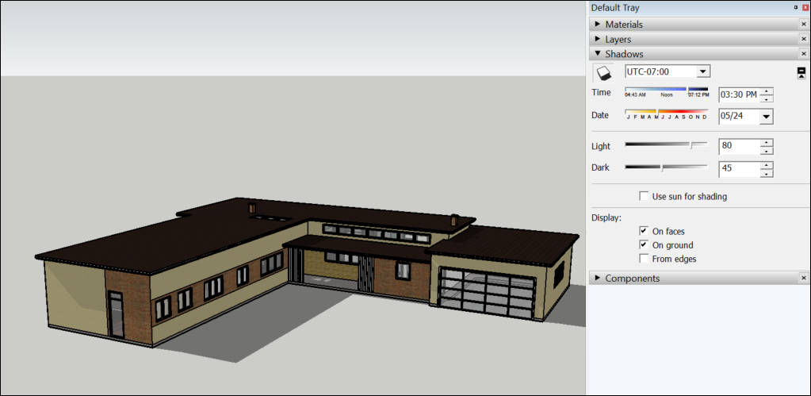Image resolution: width=811 pixels, height=396 pixels.
Task: Pin the Default Tray with auto-hide icon
Action: pyautogui.click(x=796, y=7)
